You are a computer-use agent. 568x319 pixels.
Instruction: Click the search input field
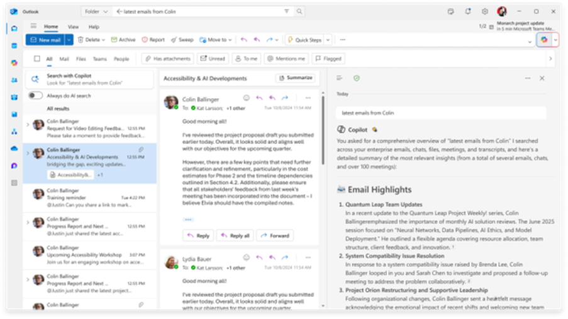(203, 11)
